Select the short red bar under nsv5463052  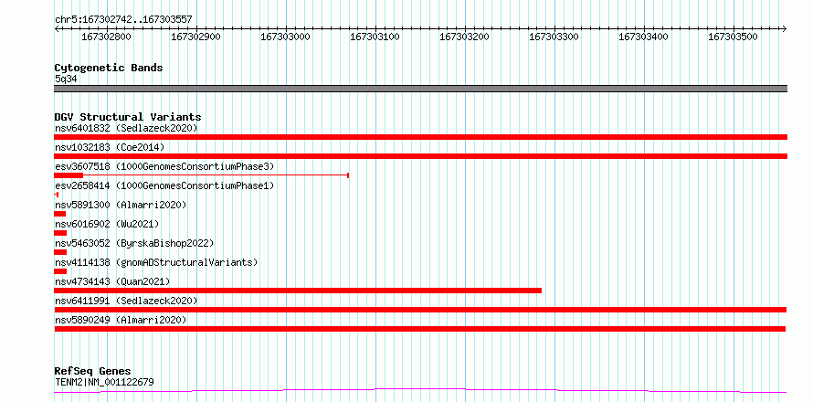pos(60,252)
